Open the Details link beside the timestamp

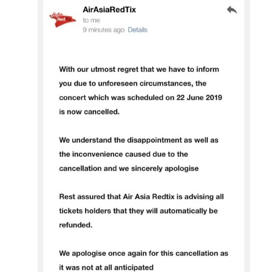click(x=138, y=30)
